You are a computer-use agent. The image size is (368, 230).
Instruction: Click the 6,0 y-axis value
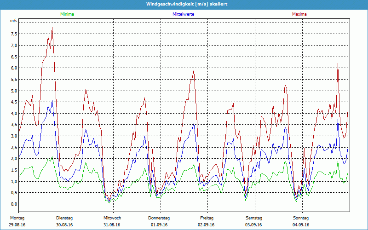(14, 68)
